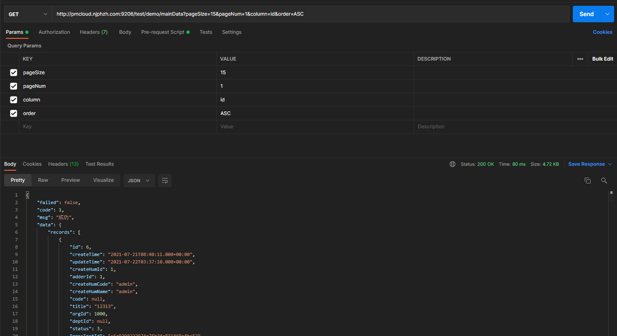The width and height of the screenshot is (617, 336).
Task: Click the "failed": false line
Action: 59,202
